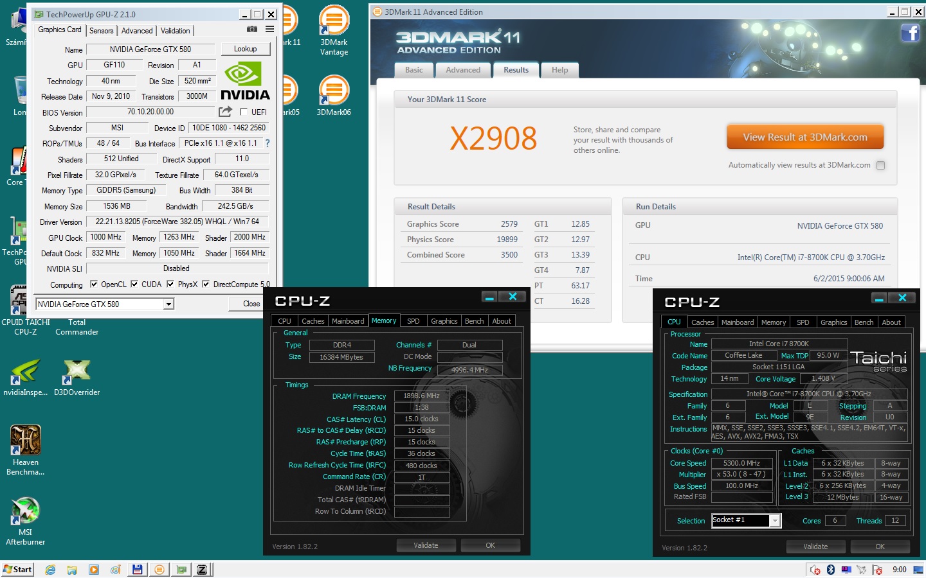Click the Bus Interface question mark icon
The height and width of the screenshot is (578, 926).
click(268, 143)
